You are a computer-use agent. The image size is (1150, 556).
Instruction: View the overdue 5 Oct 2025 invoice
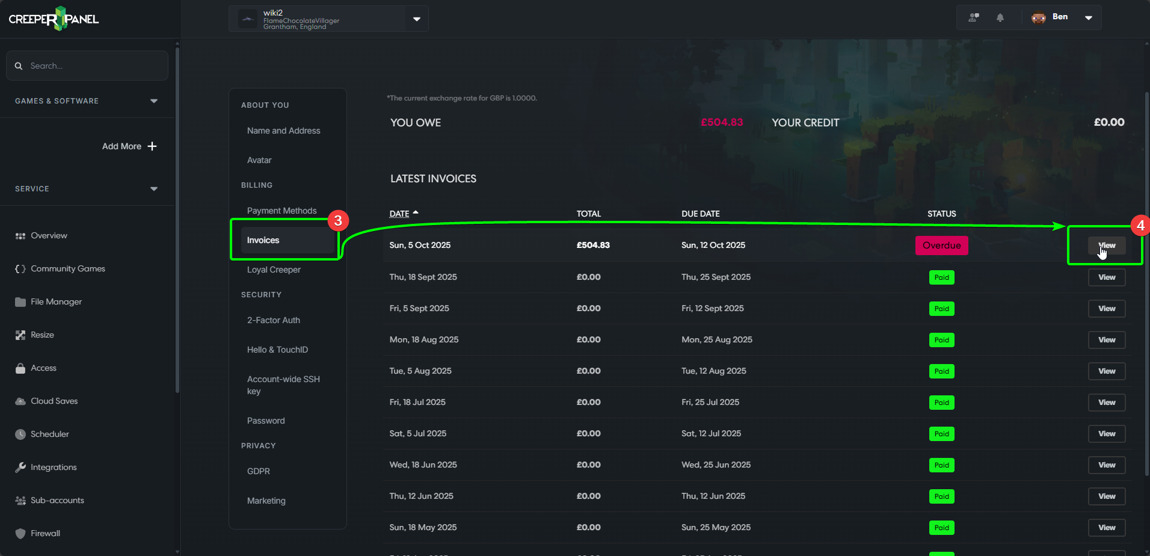[1106, 246]
